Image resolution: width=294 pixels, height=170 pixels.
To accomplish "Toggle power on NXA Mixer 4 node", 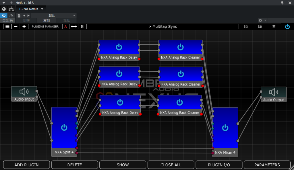I will click(x=225, y=128).
